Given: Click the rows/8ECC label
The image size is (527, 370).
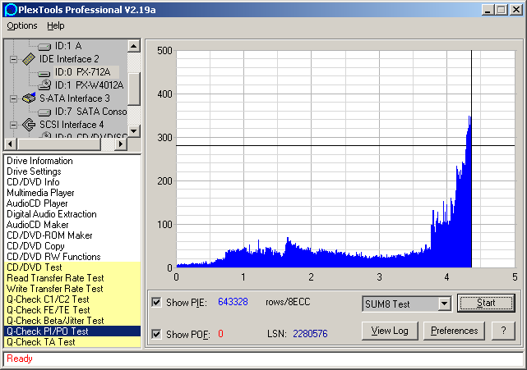Looking at the screenshot, I should (288, 302).
